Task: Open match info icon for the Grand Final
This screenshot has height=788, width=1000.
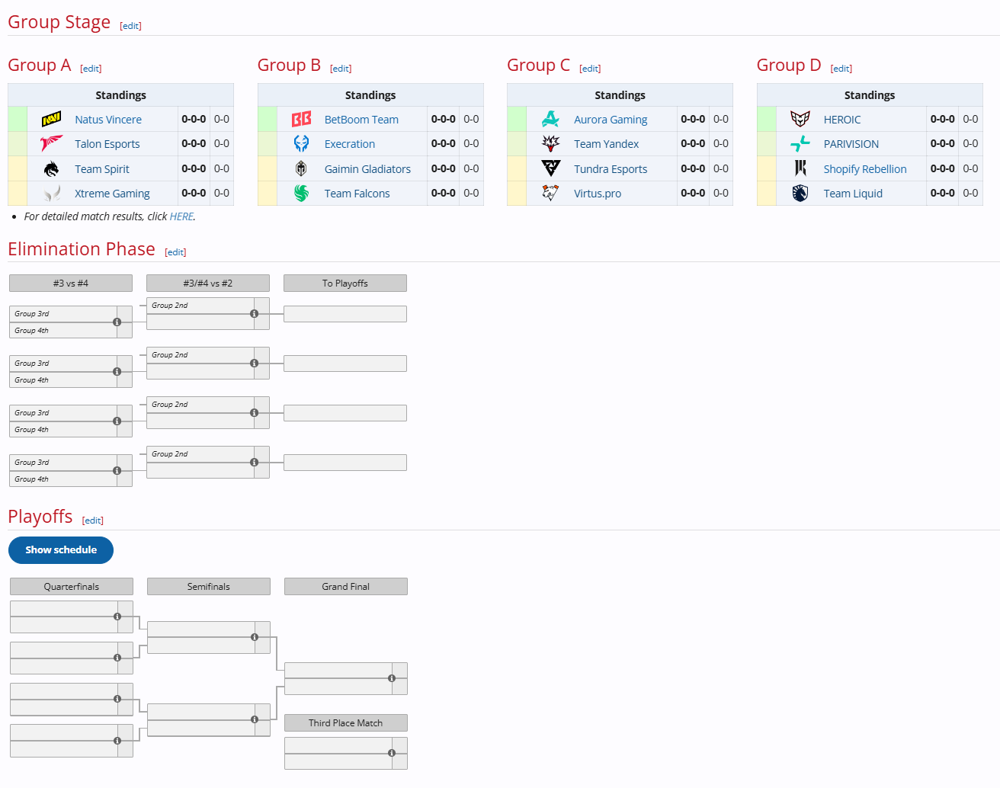Action: click(x=392, y=678)
